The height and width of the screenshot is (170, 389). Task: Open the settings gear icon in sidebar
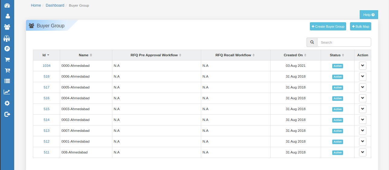click(7, 103)
